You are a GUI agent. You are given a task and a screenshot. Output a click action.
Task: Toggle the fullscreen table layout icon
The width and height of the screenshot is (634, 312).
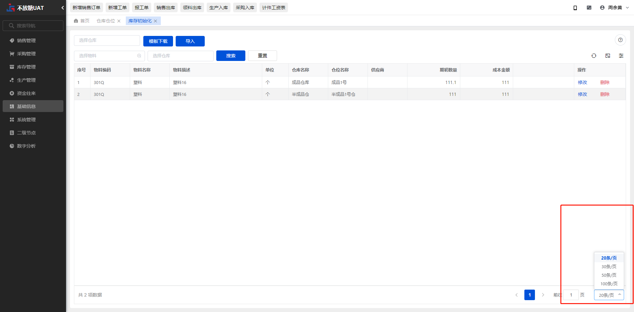(608, 56)
